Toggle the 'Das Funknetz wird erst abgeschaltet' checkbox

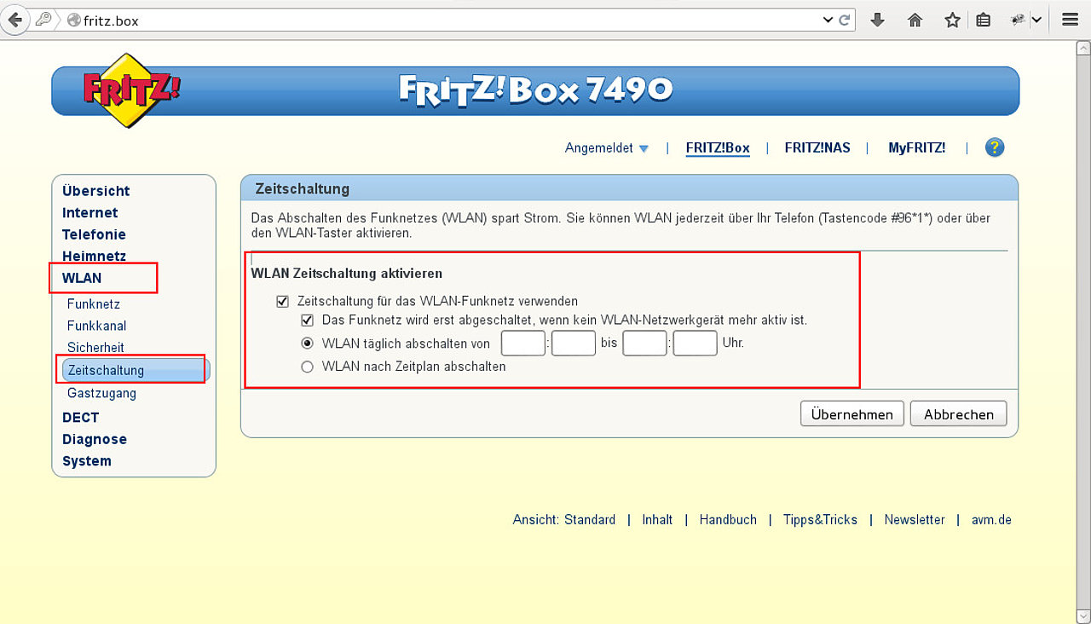point(308,321)
